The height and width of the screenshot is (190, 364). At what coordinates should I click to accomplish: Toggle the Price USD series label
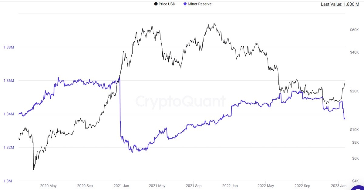click(x=167, y=4)
